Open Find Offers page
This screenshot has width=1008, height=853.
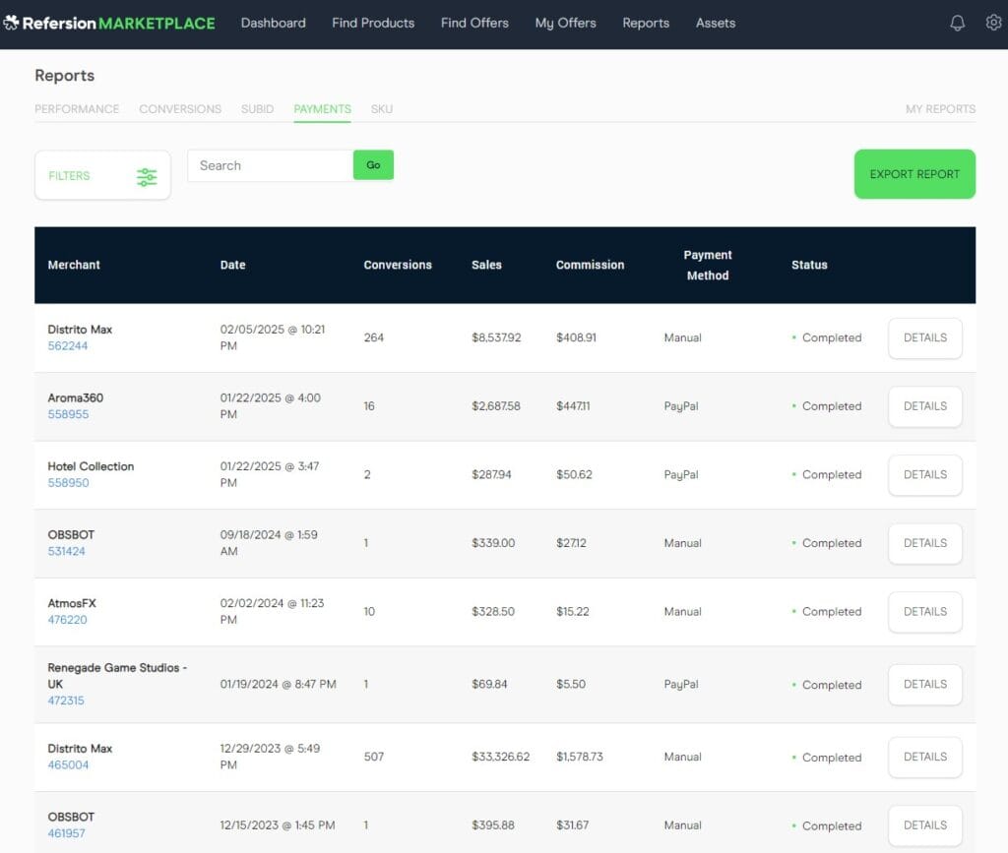tap(474, 24)
